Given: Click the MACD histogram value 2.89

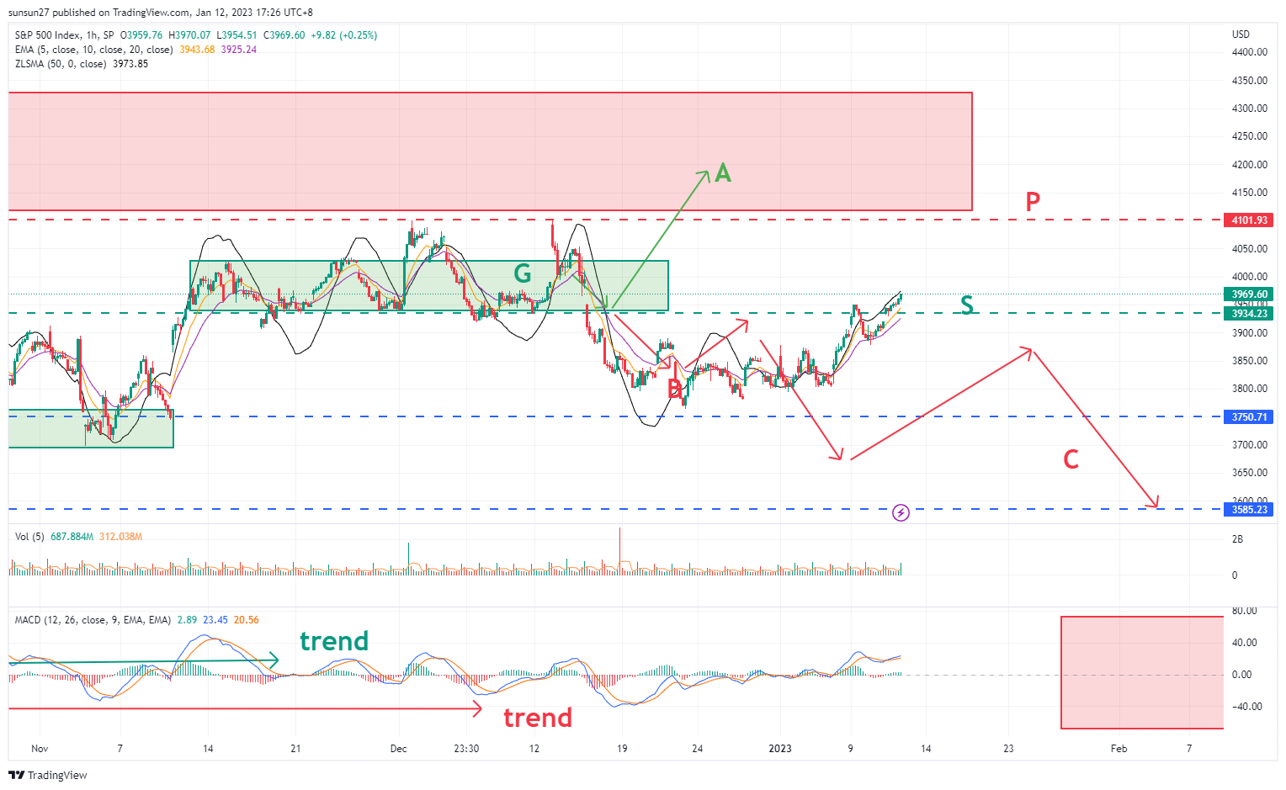Looking at the screenshot, I should 187,620.
